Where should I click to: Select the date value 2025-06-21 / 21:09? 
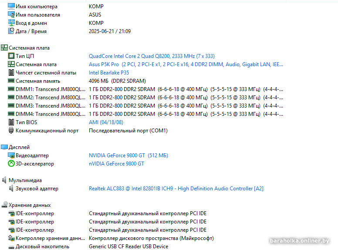click(x=110, y=31)
